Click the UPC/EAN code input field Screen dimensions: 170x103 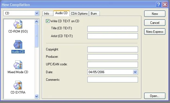click(113, 65)
